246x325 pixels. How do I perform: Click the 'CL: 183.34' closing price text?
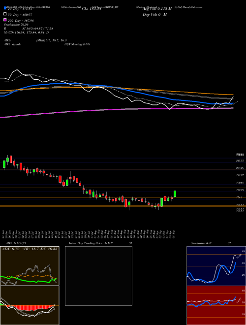coord(92,9)
